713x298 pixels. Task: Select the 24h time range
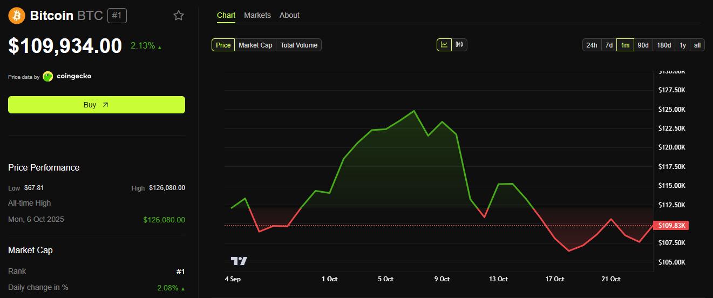pyautogui.click(x=592, y=45)
